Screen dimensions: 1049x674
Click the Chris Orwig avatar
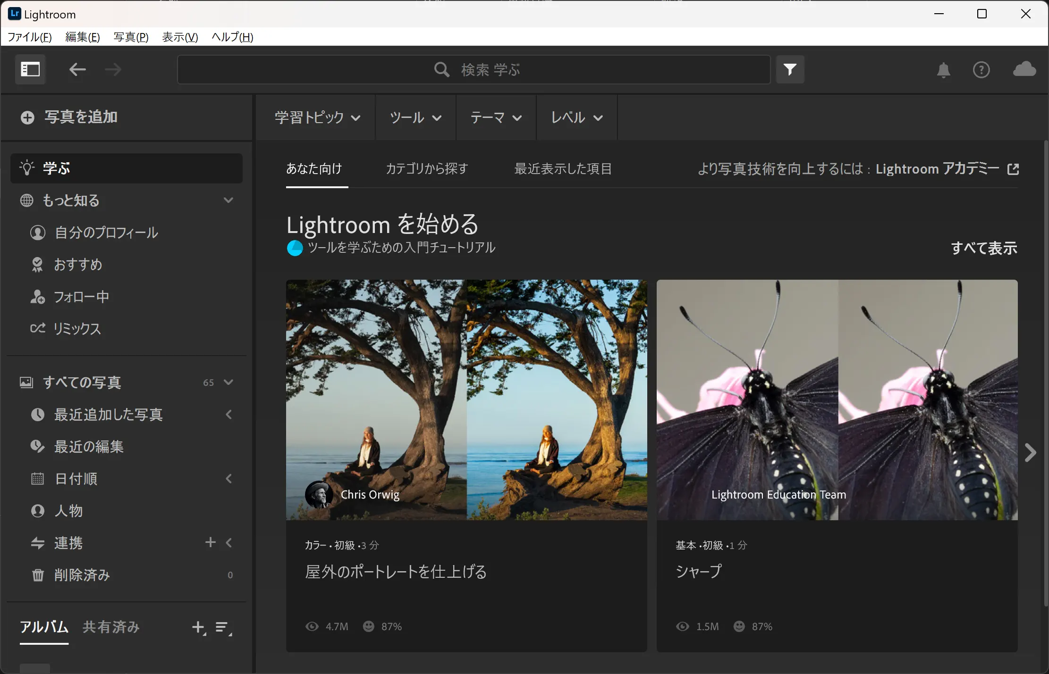click(319, 494)
